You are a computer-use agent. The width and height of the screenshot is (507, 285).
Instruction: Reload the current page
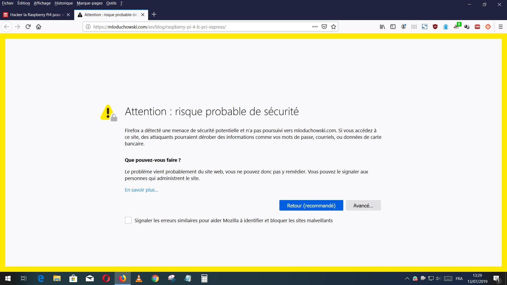(28, 27)
